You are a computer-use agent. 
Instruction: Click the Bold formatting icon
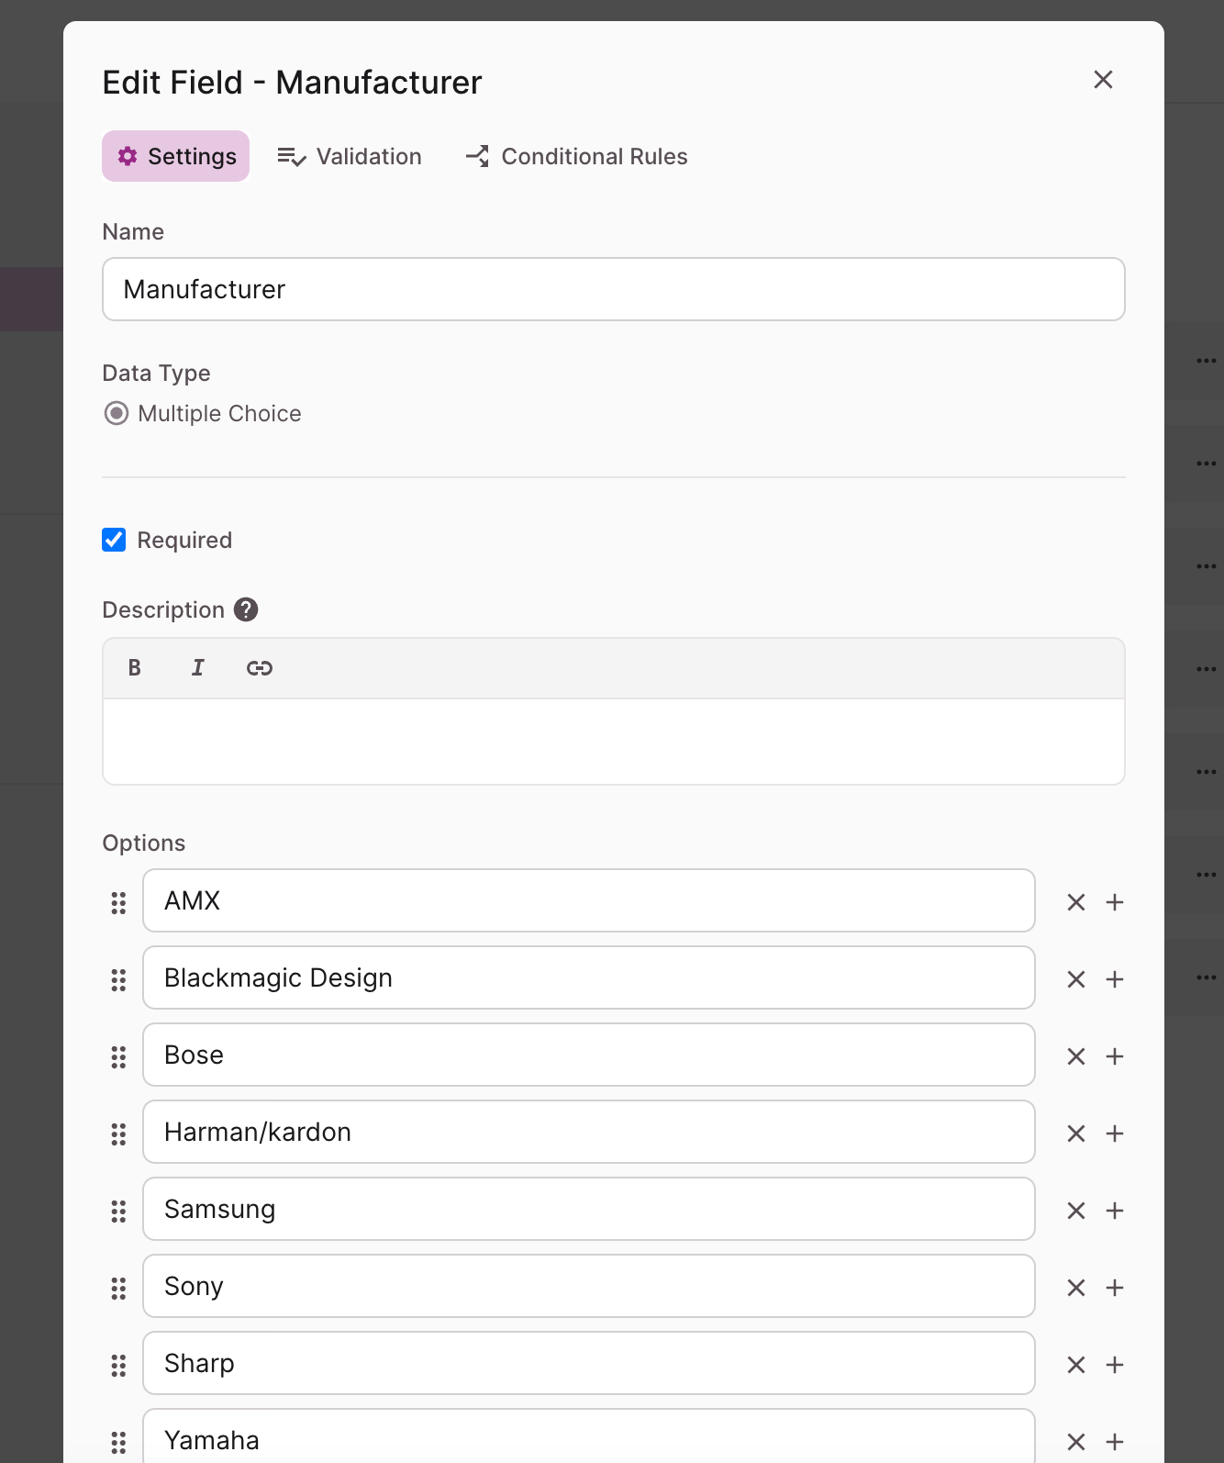click(135, 668)
